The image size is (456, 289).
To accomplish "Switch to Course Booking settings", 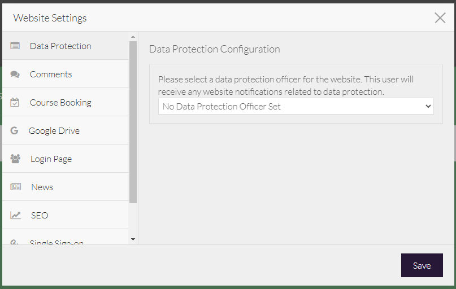I will pos(60,102).
